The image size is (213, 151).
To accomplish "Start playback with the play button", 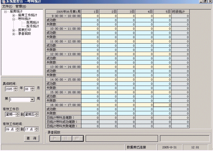I will (x=55, y=138).
